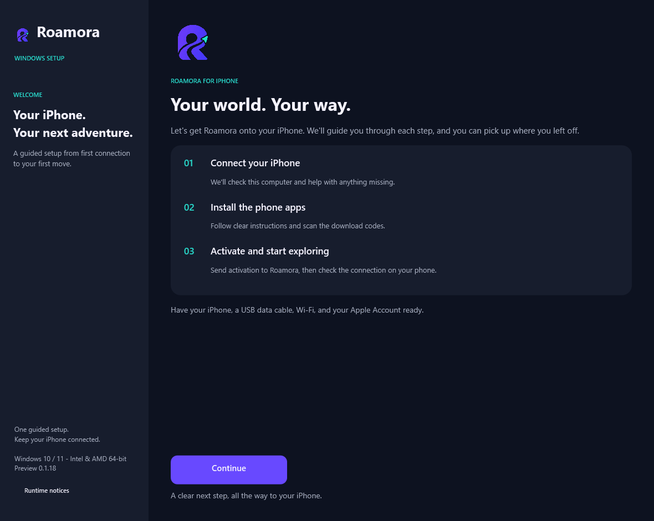Click 'Send activation to Roamora' description text
654x521 pixels.
pyautogui.click(x=323, y=270)
